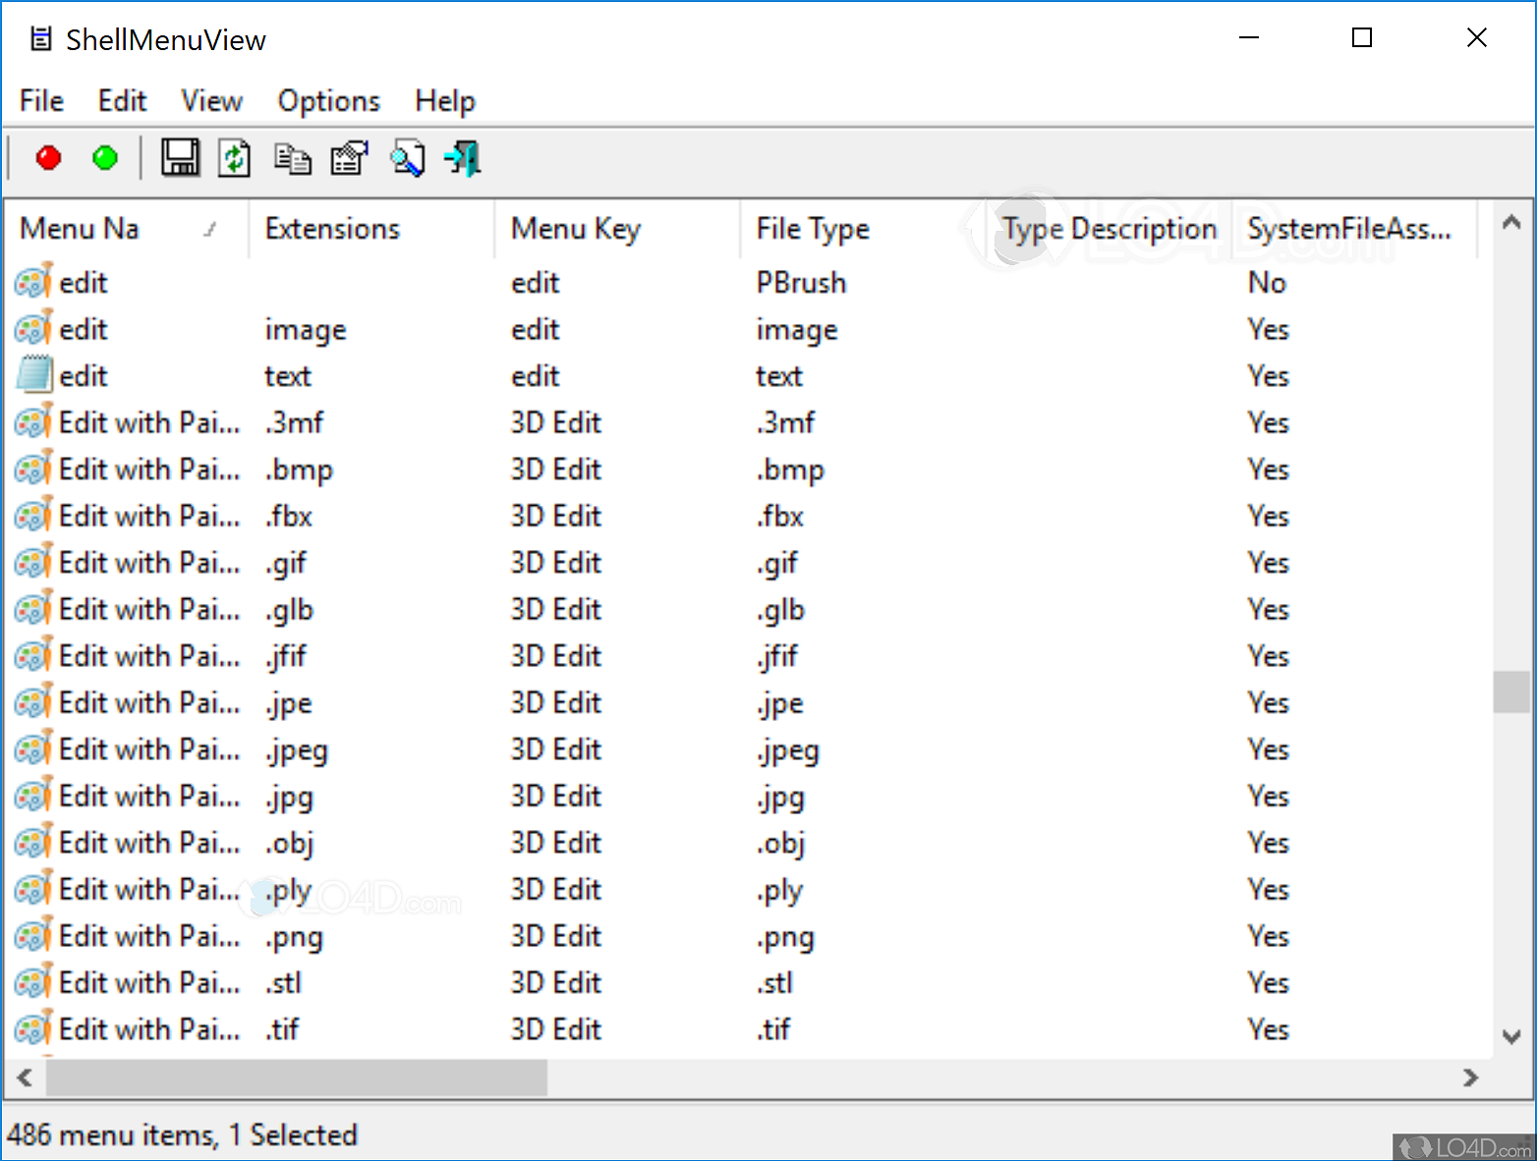Click the vertical scrollbar down arrow
1537x1161 pixels.
pos(1510,1036)
